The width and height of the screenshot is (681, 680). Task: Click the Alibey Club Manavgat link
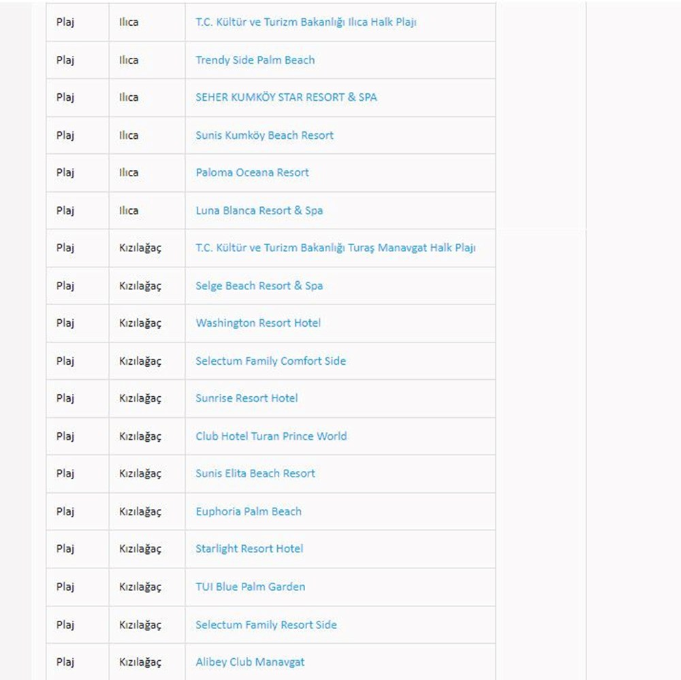click(x=250, y=662)
